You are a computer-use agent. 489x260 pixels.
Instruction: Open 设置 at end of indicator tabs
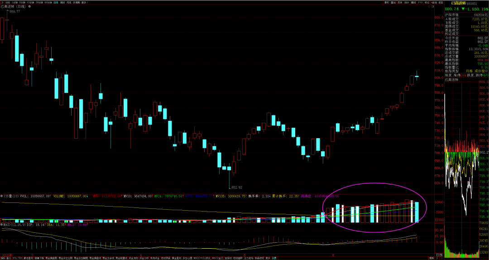click(274, 259)
